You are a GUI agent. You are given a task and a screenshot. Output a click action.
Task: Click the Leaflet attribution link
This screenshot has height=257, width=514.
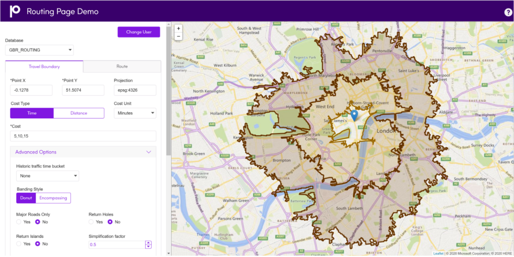[438, 253]
